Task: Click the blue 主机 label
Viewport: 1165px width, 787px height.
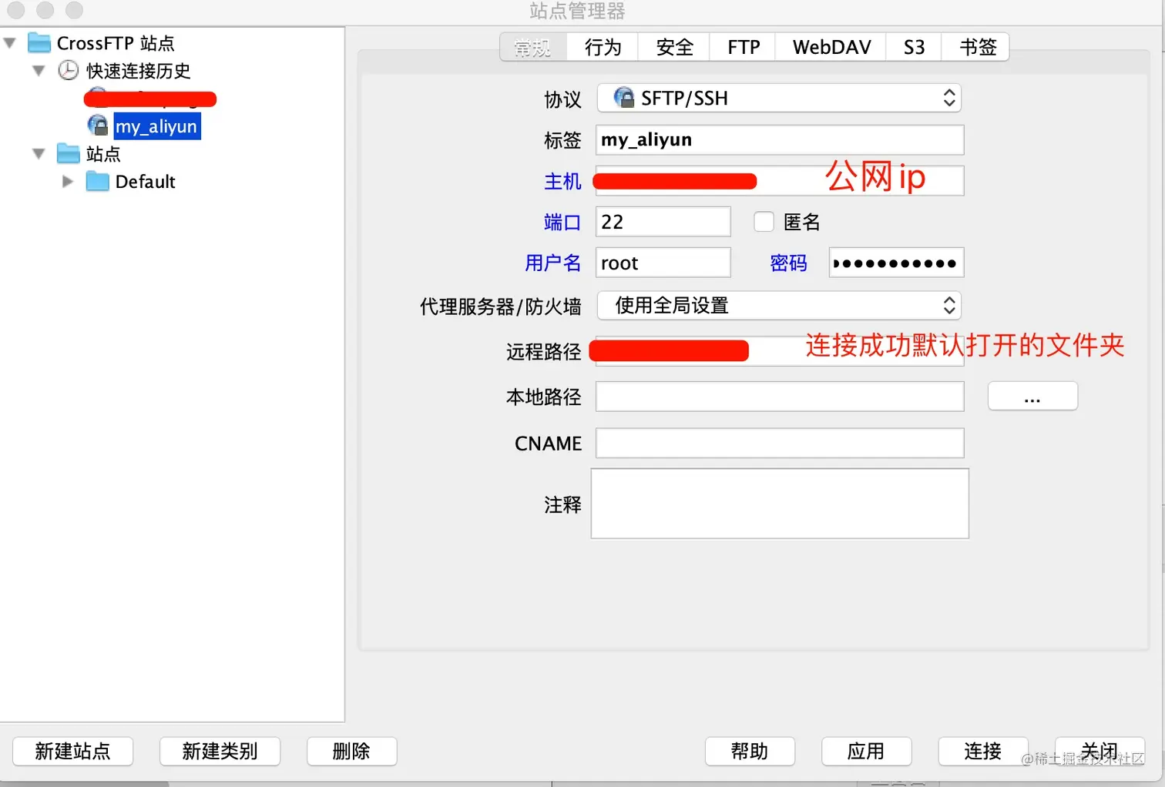Action: point(562,181)
